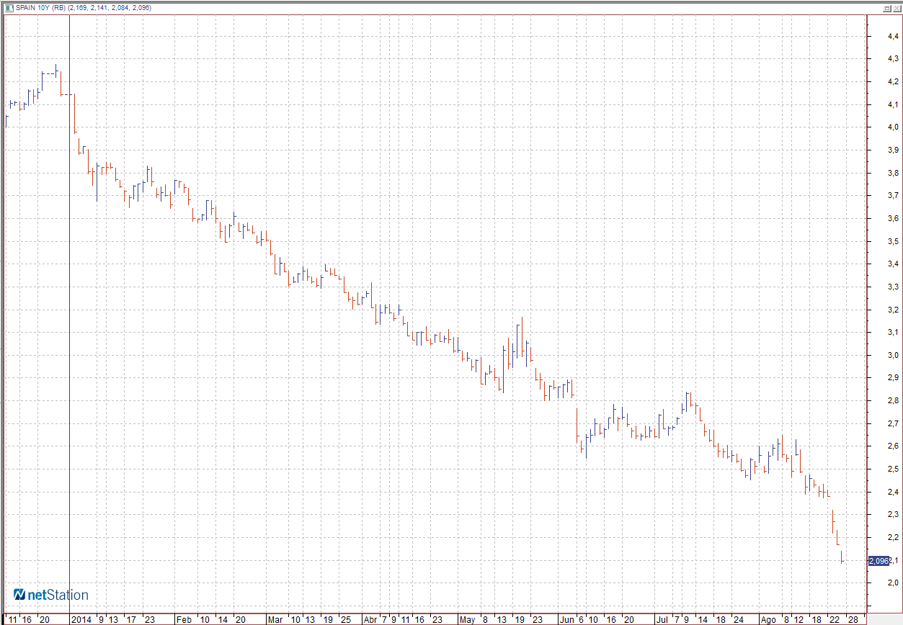Click the Jul month label on time axis
Screen dimensions: 903x625
662,619
